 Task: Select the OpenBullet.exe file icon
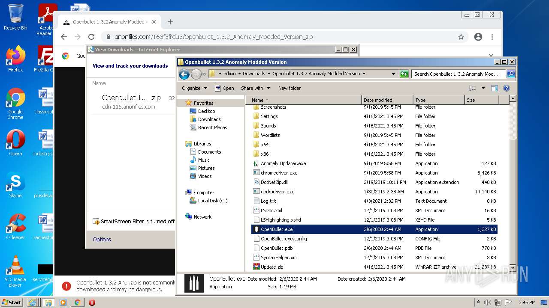coord(256,229)
